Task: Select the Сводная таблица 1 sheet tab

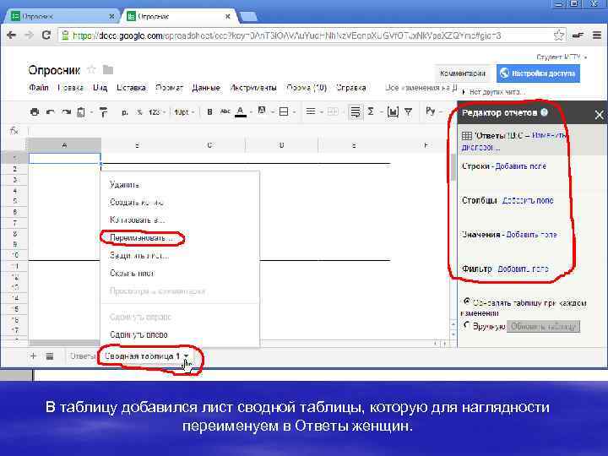Action: click(x=142, y=356)
